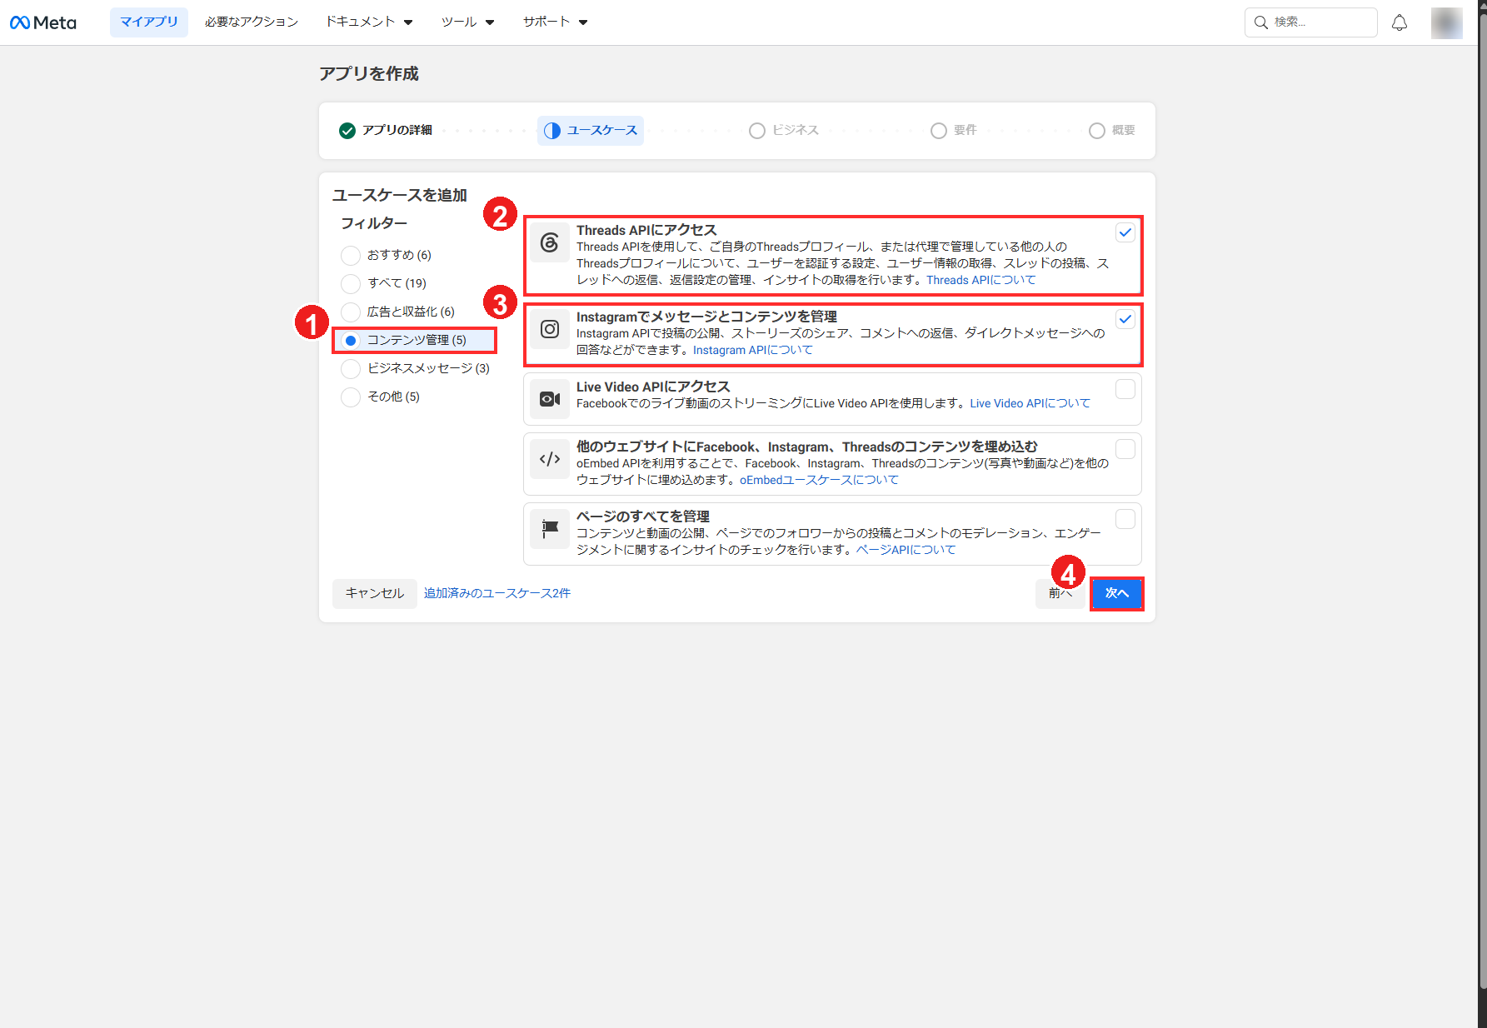Open the user profile avatar
1487x1028 pixels.
point(1447,22)
